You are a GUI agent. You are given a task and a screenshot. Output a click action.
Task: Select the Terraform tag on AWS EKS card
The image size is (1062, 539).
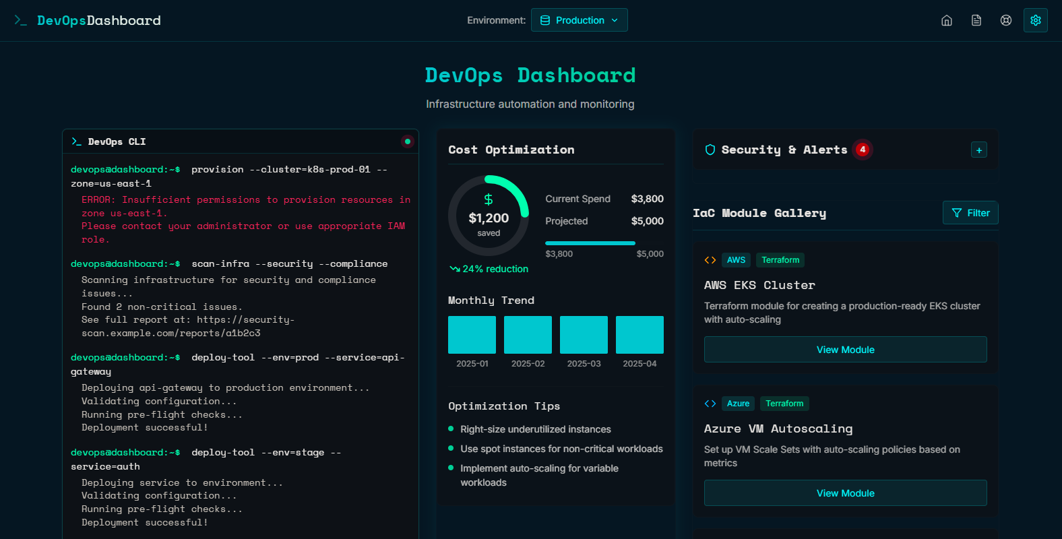[780, 260]
